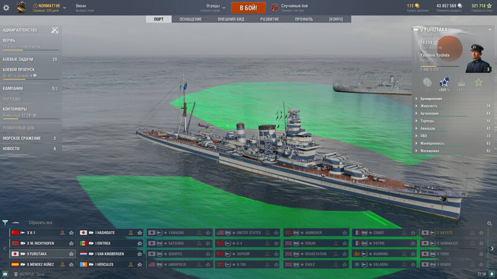Switch to the [KORFU] clan tab
This screenshot has width=497, height=279.
[x=336, y=19]
